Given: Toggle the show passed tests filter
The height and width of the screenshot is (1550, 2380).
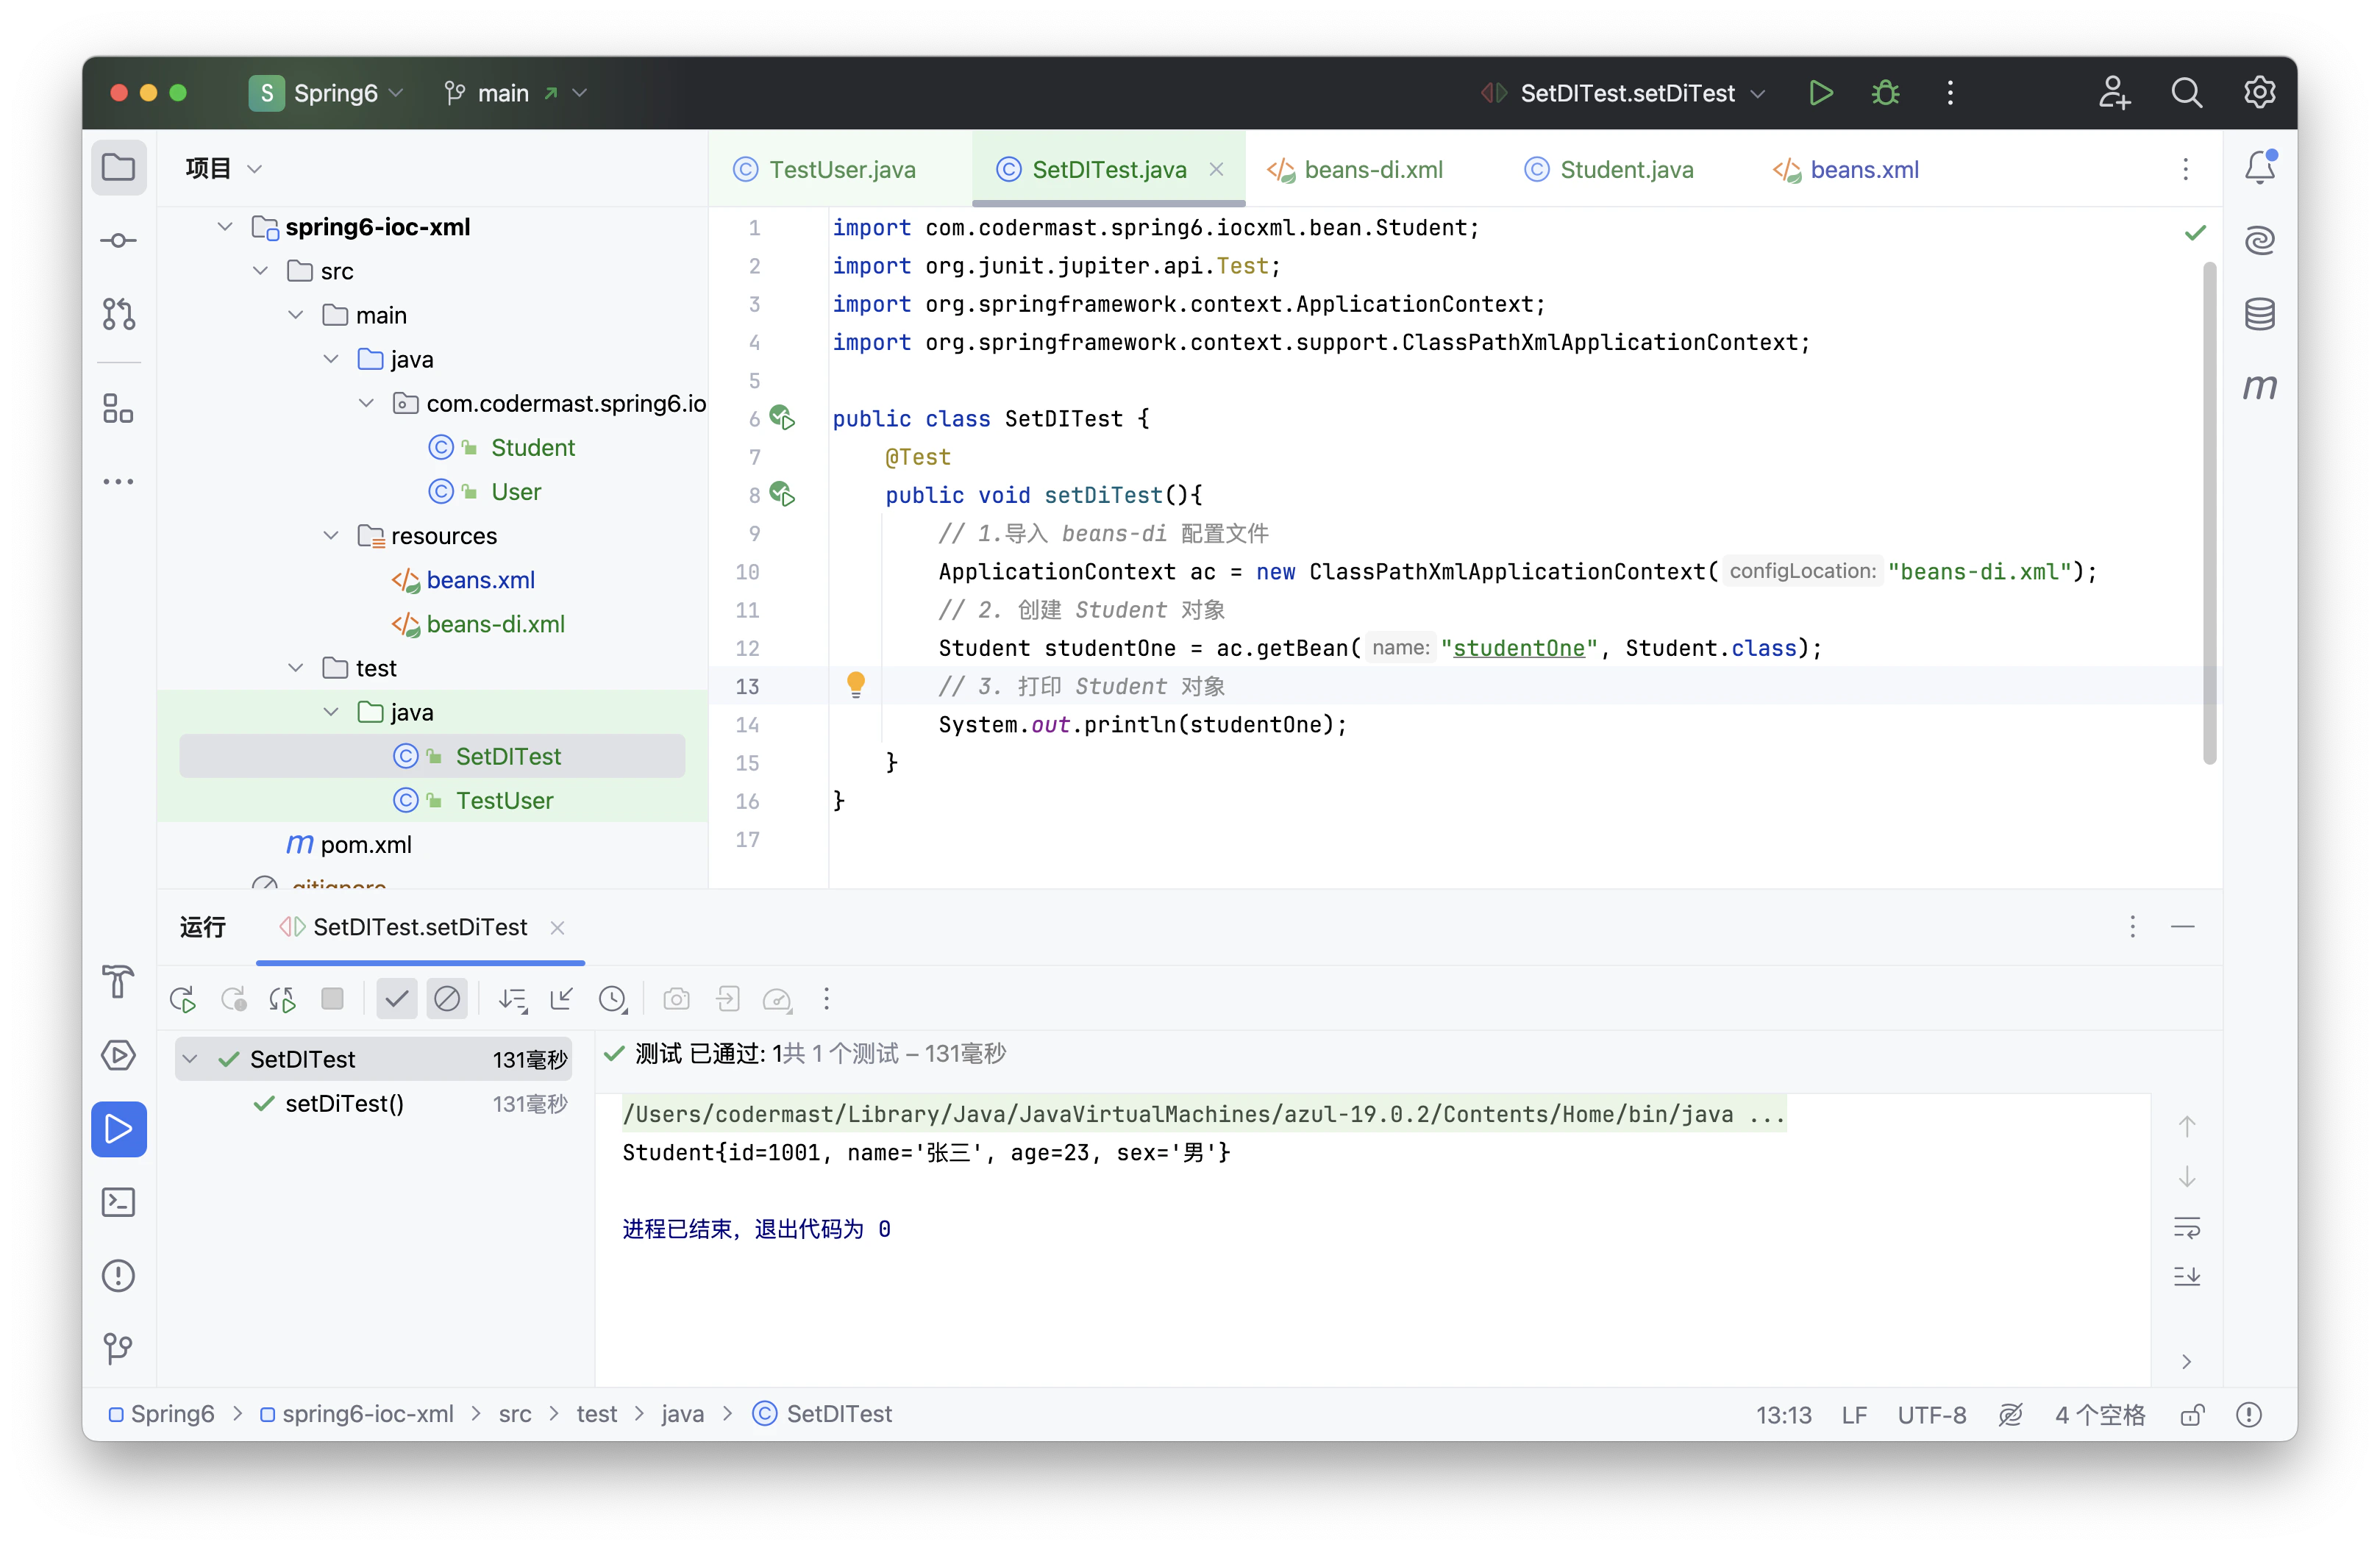Looking at the screenshot, I should [396, 999].
